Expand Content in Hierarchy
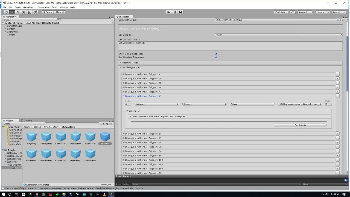350x197 pixels. click(5, 29)
